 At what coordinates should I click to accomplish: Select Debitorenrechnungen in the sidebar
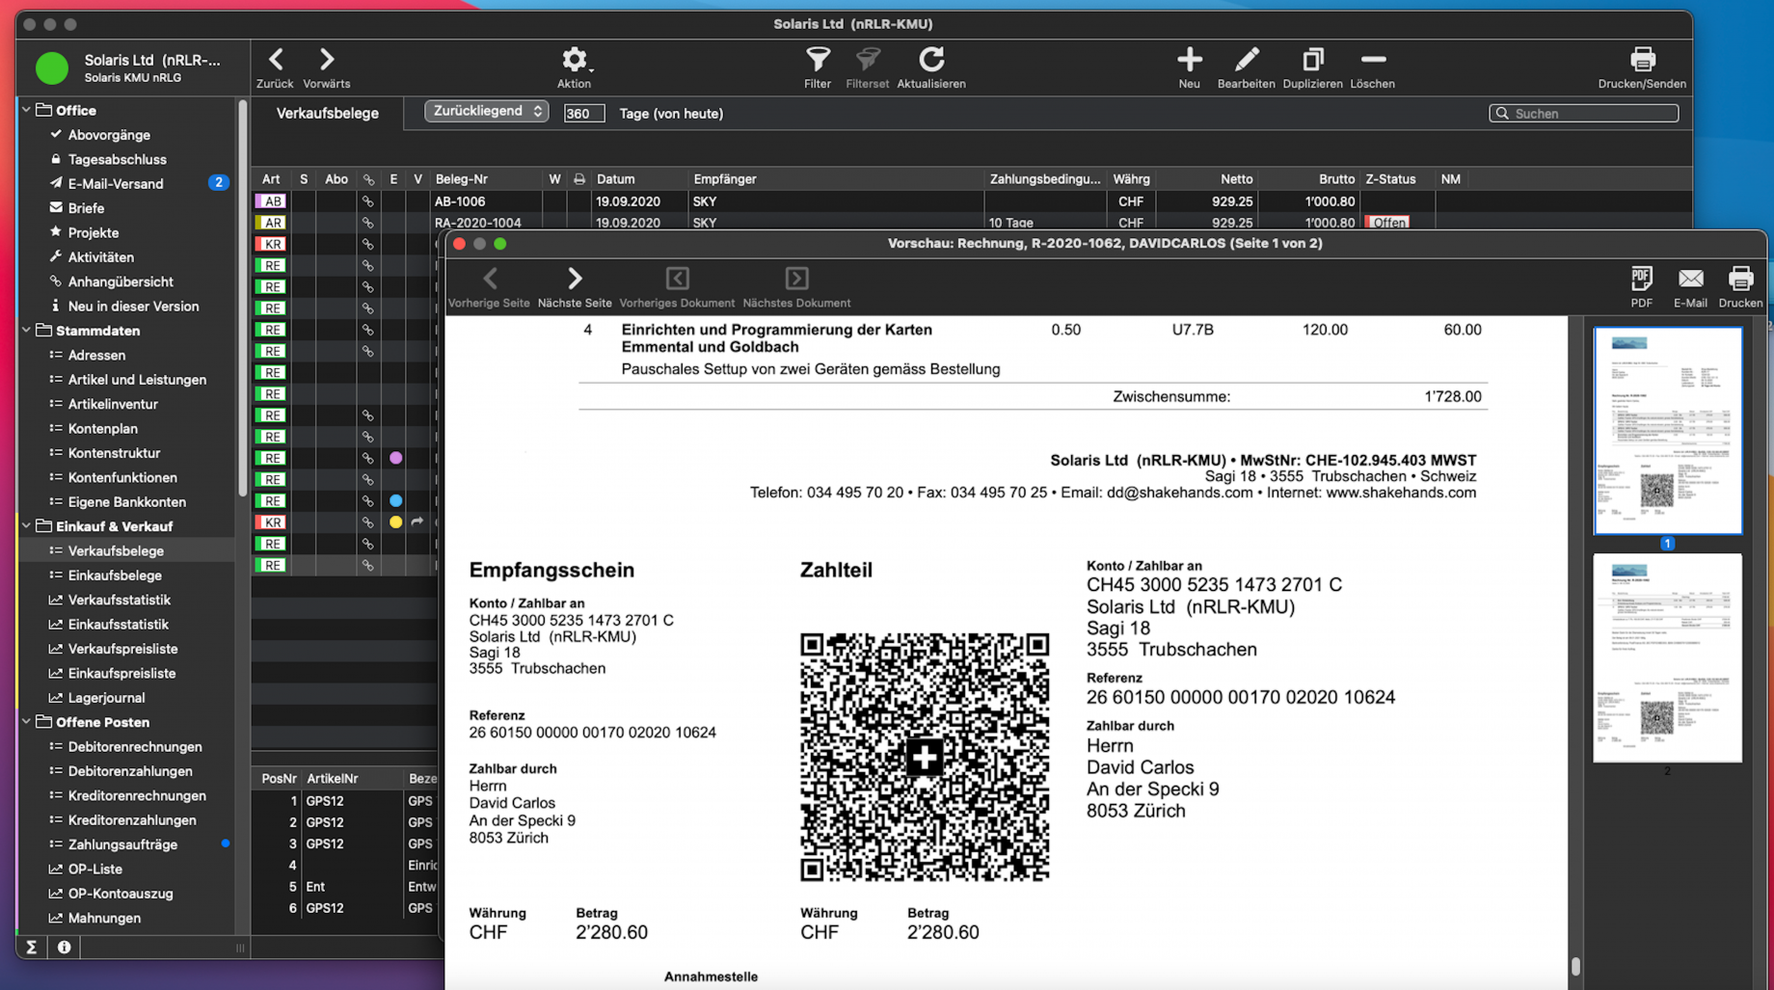point(135,747)
